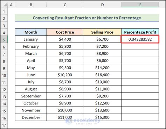Select cost price $7,700 cell
Screen dimensions: 166x129
coord(65,96)
